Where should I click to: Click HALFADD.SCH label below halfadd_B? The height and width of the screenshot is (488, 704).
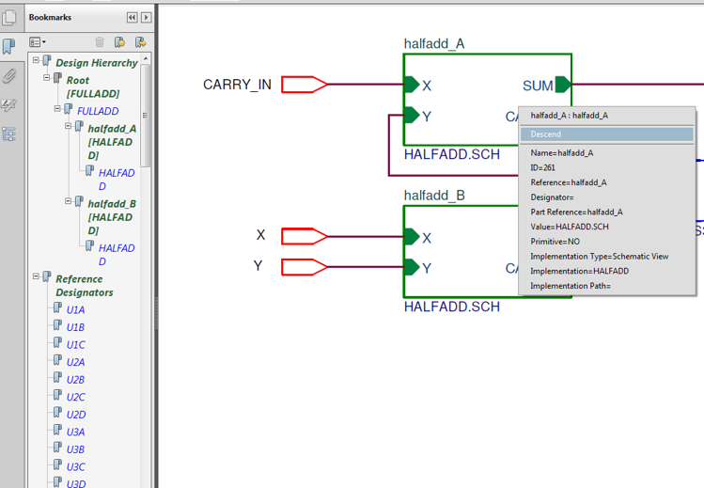(x=452, y=307)
